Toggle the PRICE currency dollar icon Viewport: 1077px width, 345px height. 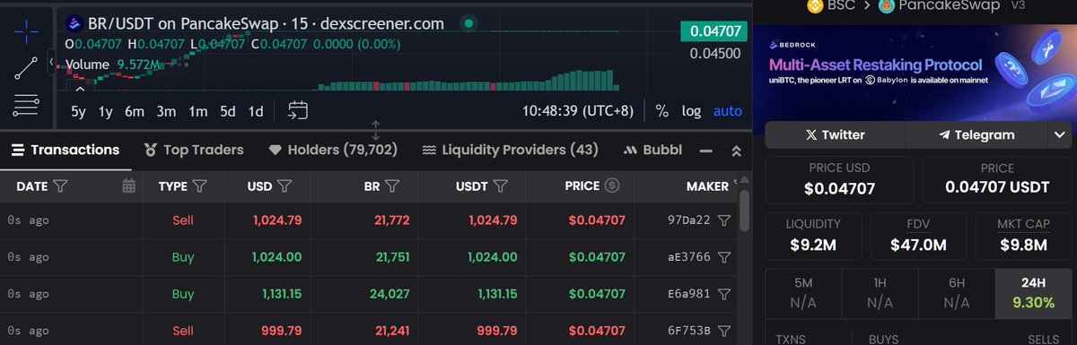pos(612,186)
